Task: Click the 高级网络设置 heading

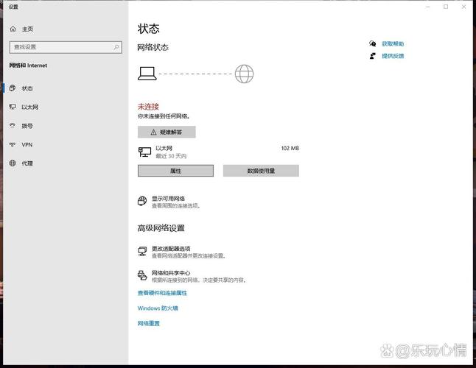Action: pos(161,228)
